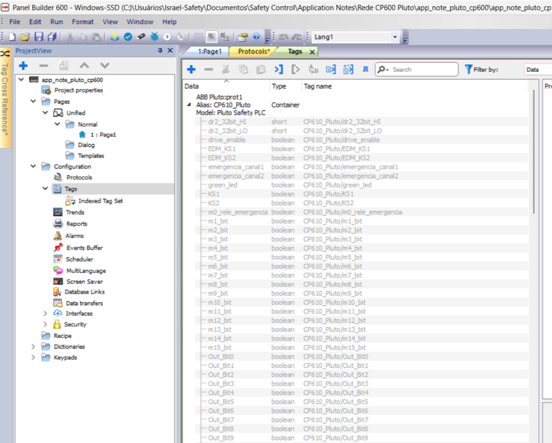Screen dimensions: 552x443
Task: Open the Lang1 language dropdown
Action: click(x=395, y=36)
